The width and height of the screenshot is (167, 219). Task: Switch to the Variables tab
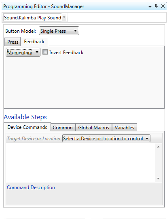(x=125, y=128)
